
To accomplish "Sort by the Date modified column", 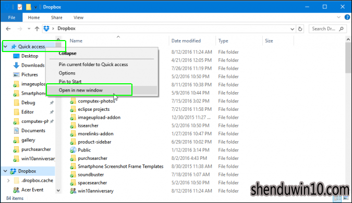I will pos(186,41).
